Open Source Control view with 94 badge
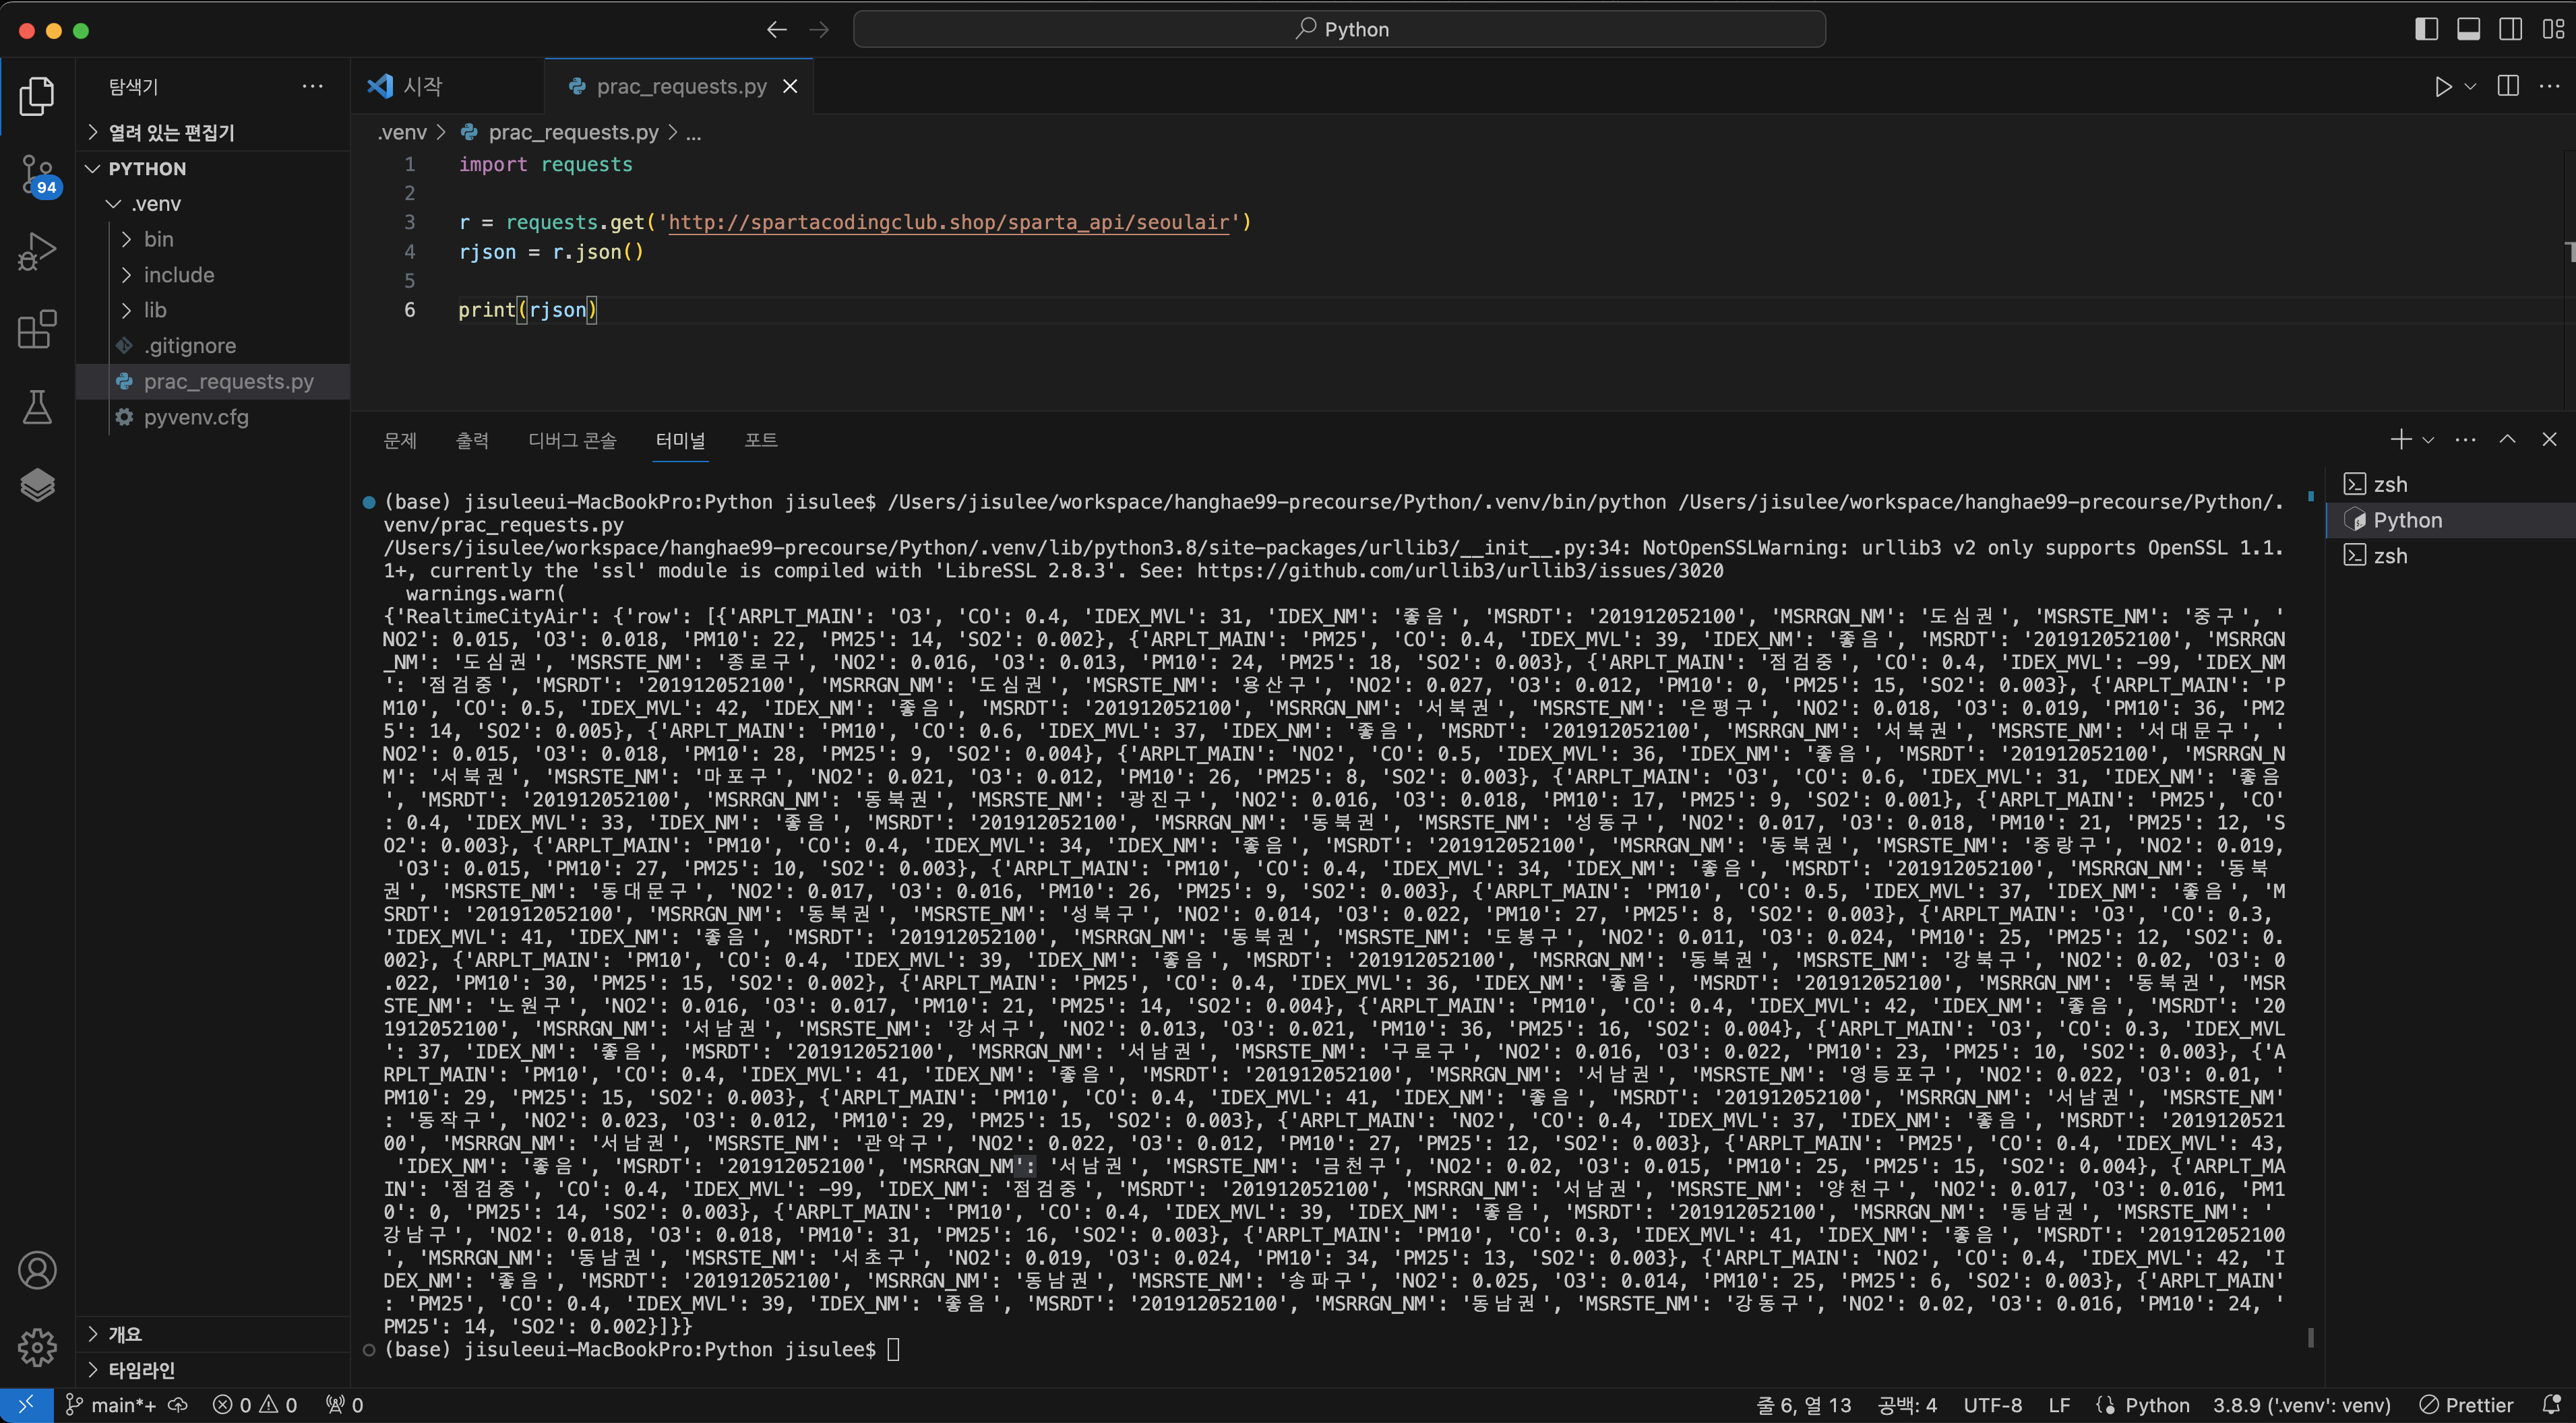Image resolution: width=2576 pixels, height=1423 pixels. (x=39, y=175)
